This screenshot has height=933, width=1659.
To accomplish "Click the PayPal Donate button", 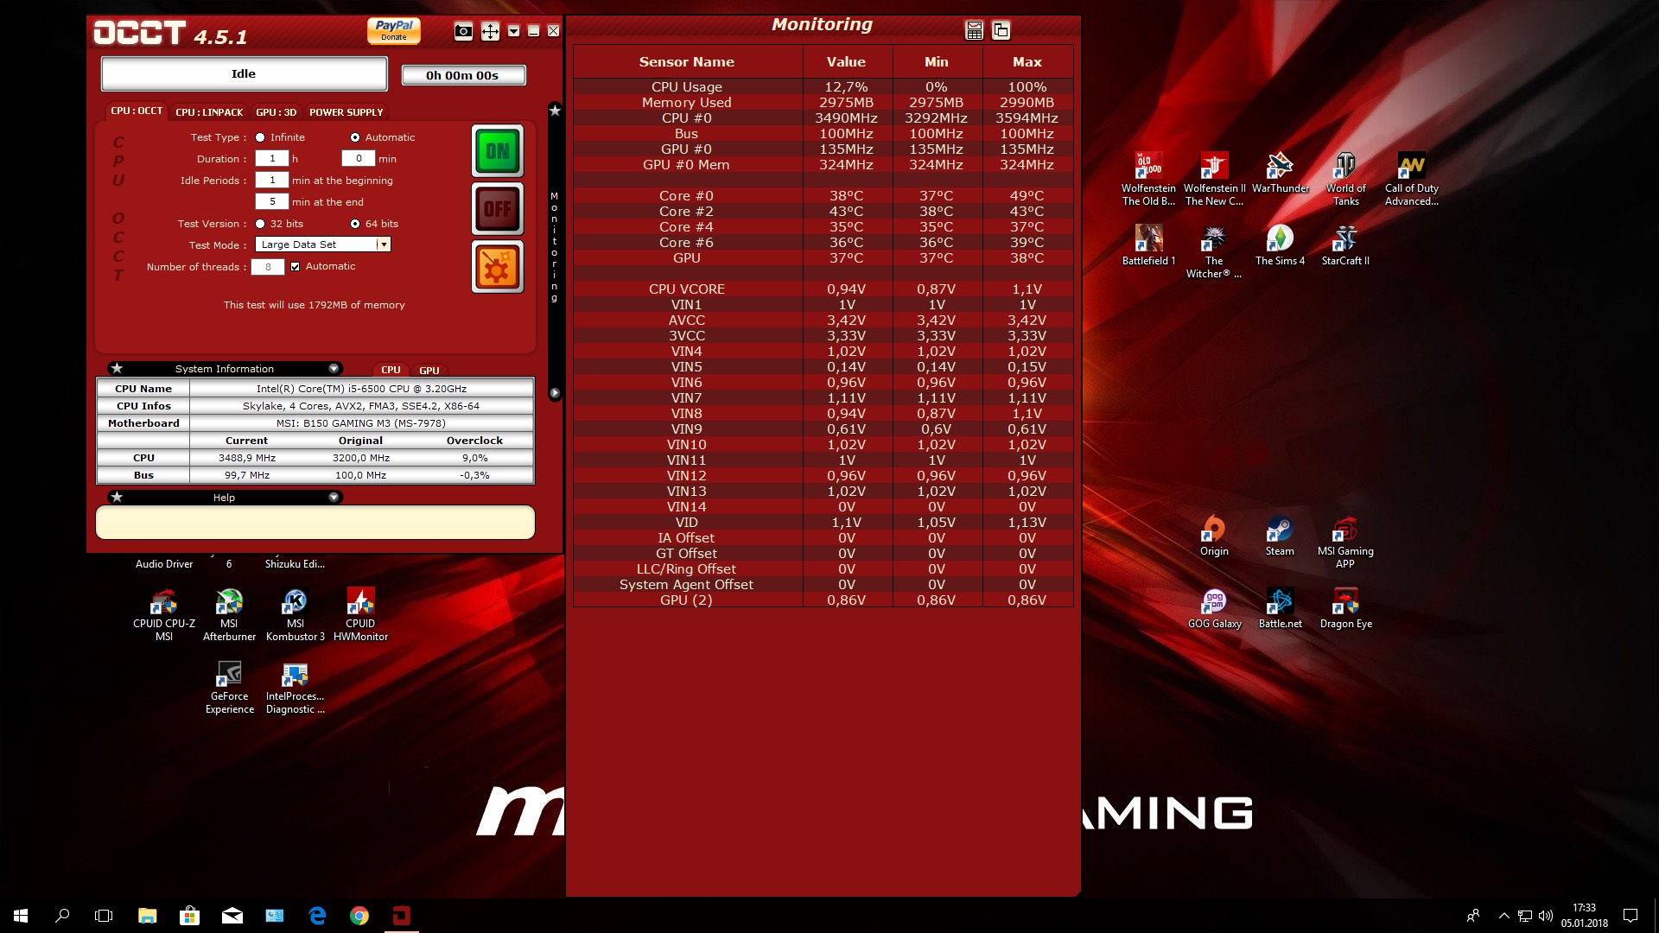I will [393, 30].
